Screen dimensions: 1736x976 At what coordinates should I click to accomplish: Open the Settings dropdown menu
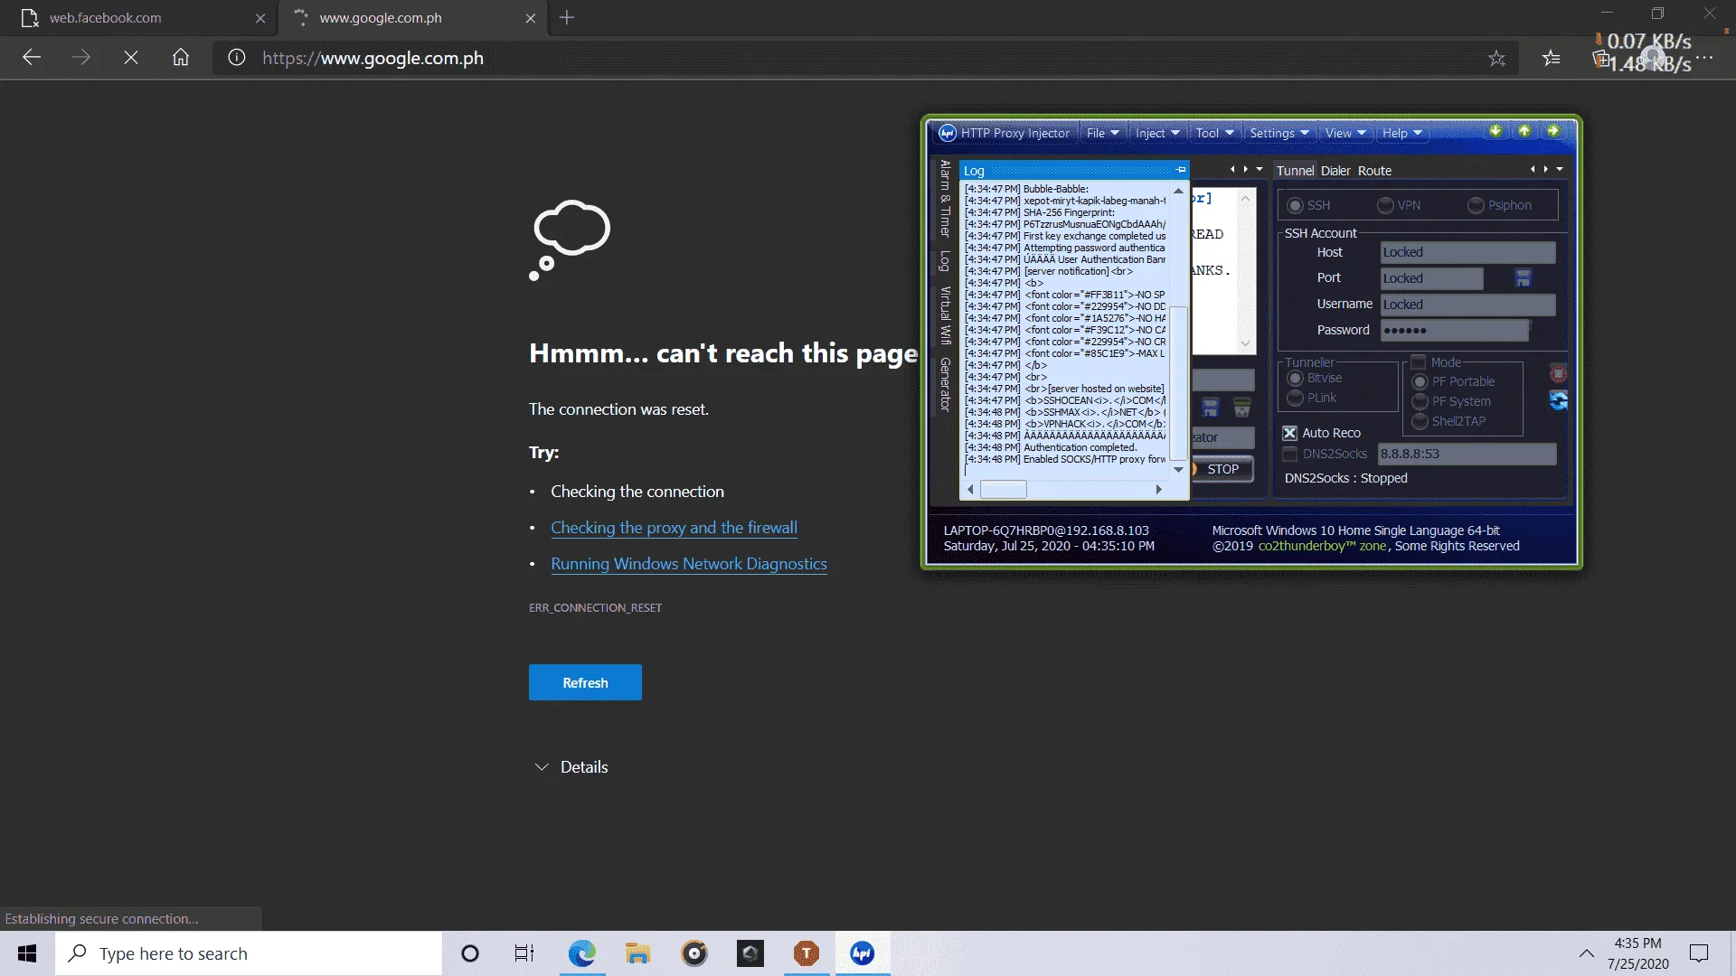click(x=1278, y=133)
